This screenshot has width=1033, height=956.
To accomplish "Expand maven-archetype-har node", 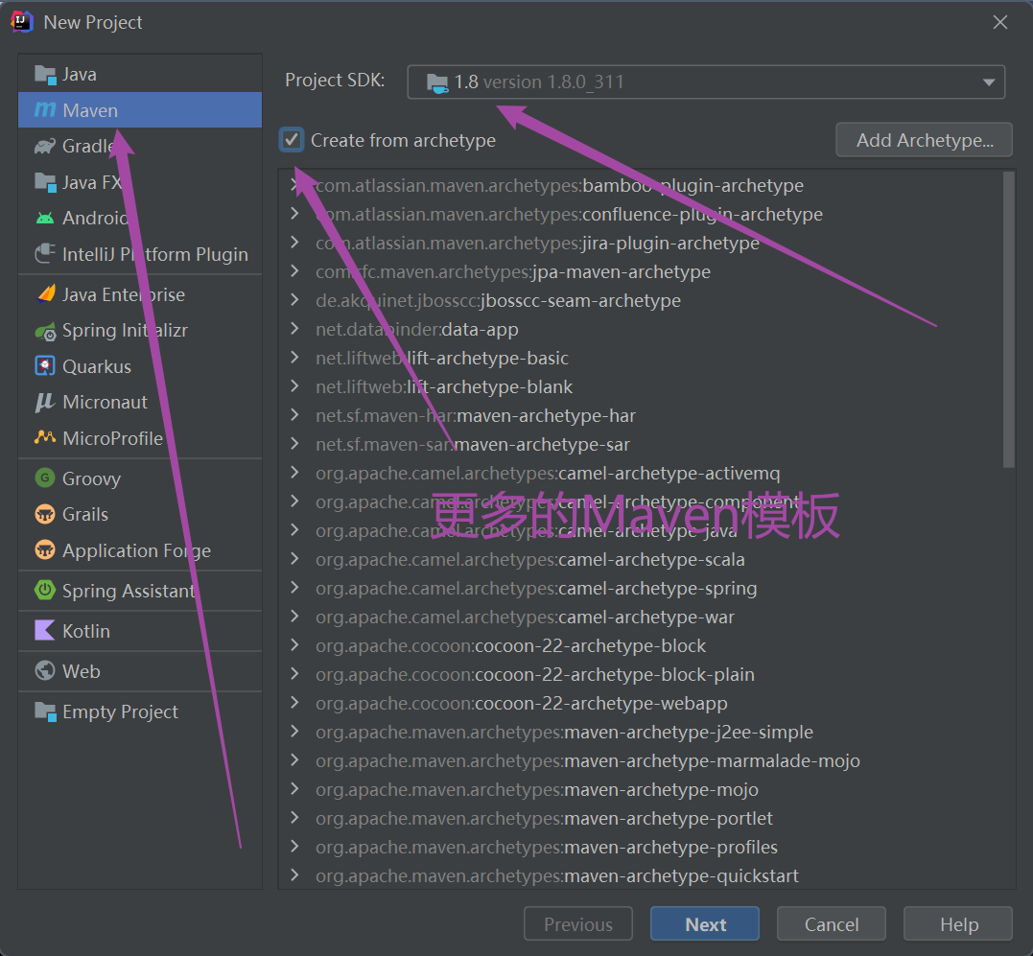I will click(x=294, y=415).
